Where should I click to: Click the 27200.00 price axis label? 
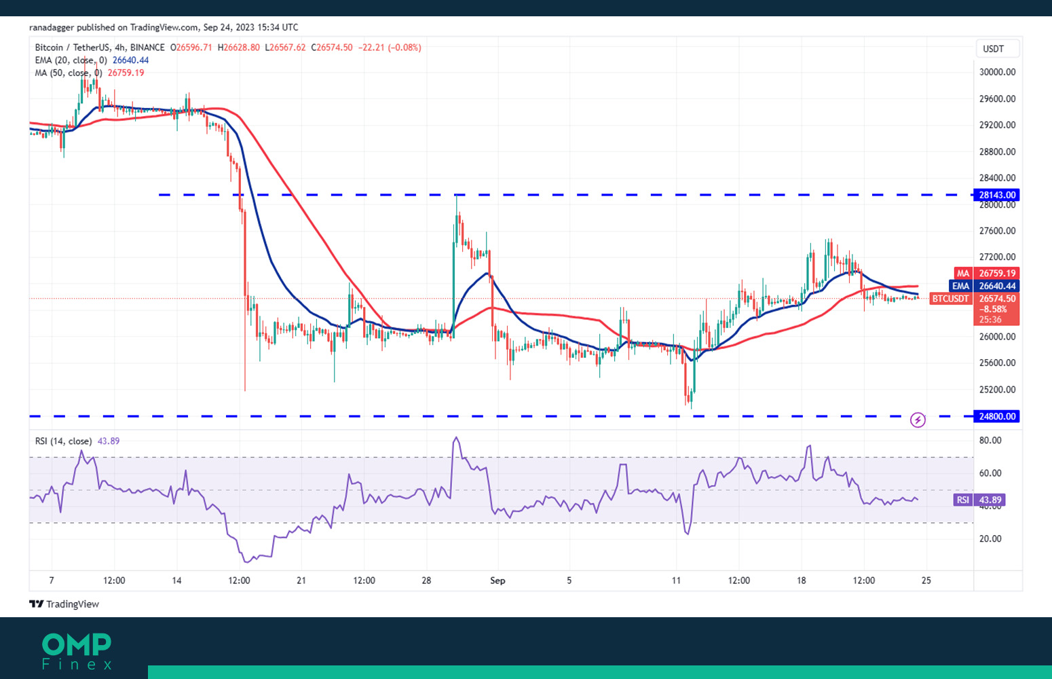pyautogui.click(x=997, y=257)
